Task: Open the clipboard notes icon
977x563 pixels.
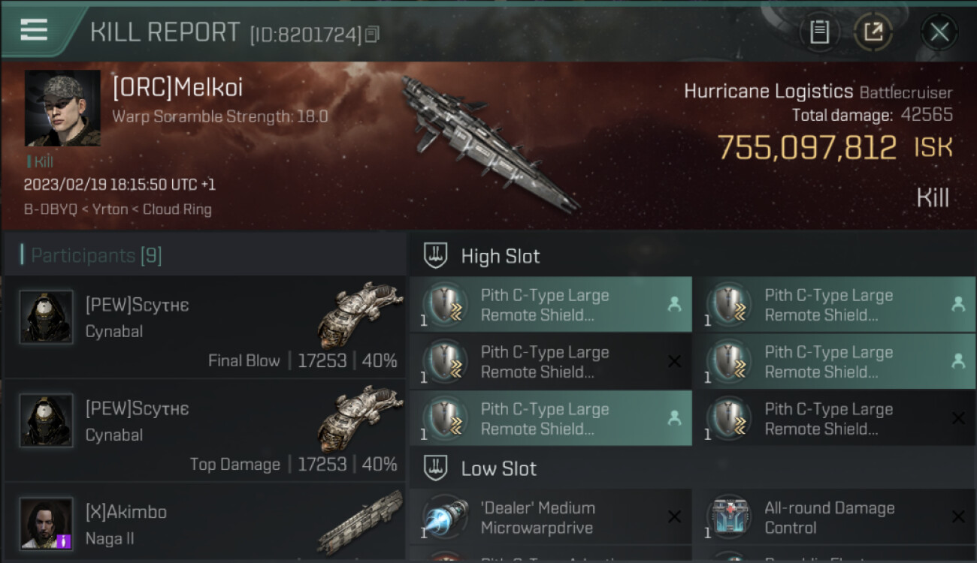Action: pyautogui.click(x=819, y=32)
